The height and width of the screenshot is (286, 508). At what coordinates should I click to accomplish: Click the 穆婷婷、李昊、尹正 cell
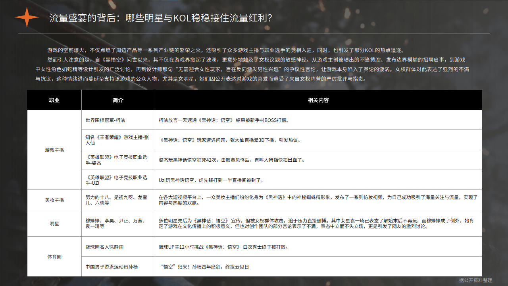(118, 223)
